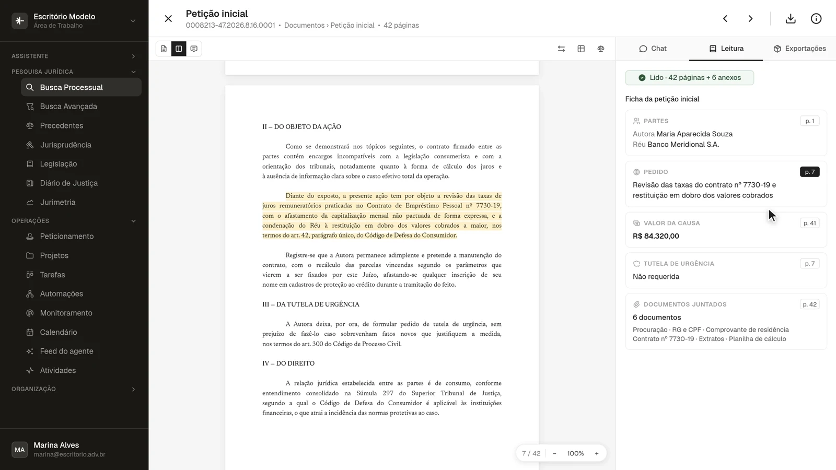This screenshot has width=836, height=470.
Task: Navigate to Precedentes
Action: (x=81, y=126)
